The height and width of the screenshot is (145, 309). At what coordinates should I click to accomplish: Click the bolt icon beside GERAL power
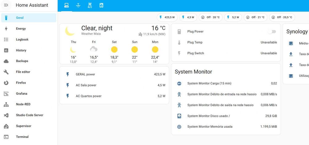[68, 74]
